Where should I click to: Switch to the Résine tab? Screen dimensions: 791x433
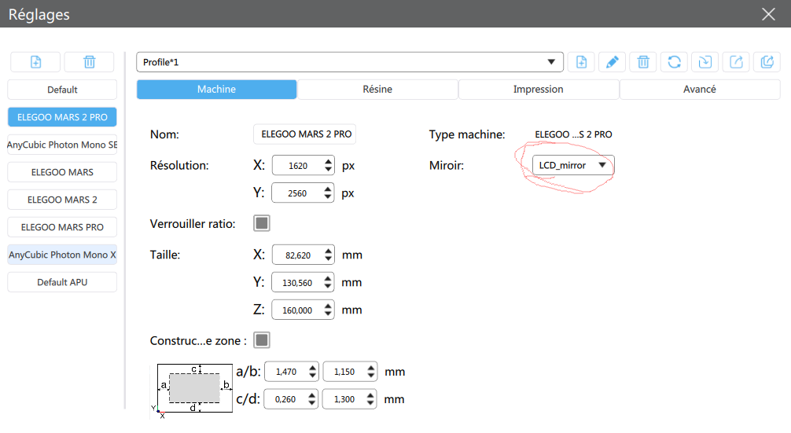(x=377, y=90)
